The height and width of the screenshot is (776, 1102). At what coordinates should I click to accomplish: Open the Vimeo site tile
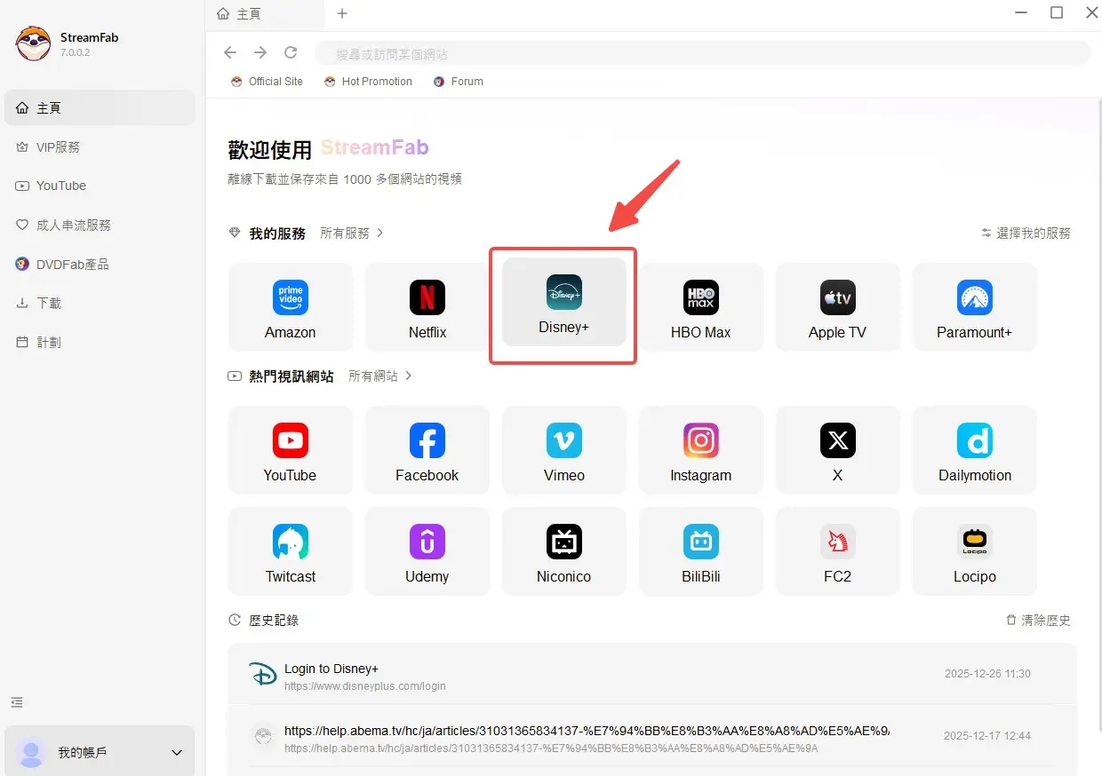coord(564,450)
